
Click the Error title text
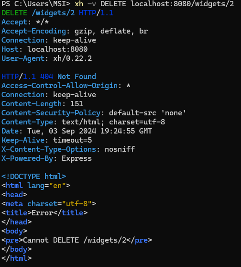click(x=43, y=213)
